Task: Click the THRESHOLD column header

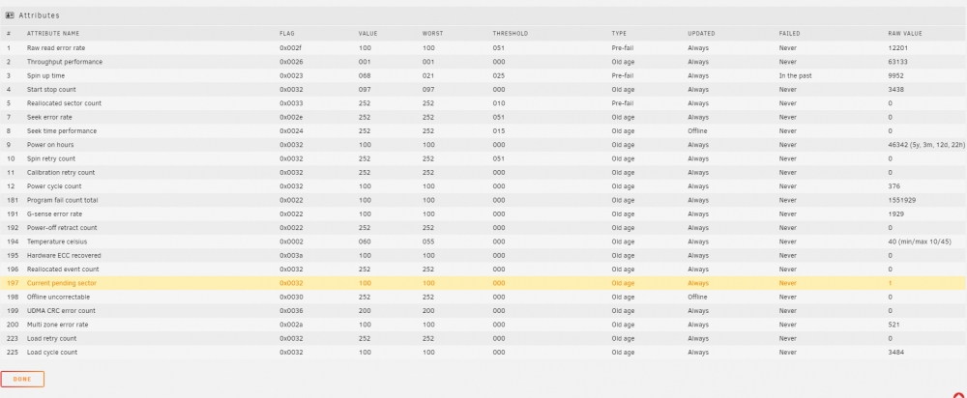Action: point(510,33)
